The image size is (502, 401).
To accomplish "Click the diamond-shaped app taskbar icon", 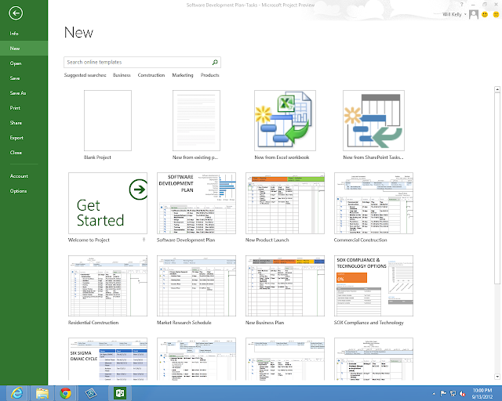I will 91,393.
